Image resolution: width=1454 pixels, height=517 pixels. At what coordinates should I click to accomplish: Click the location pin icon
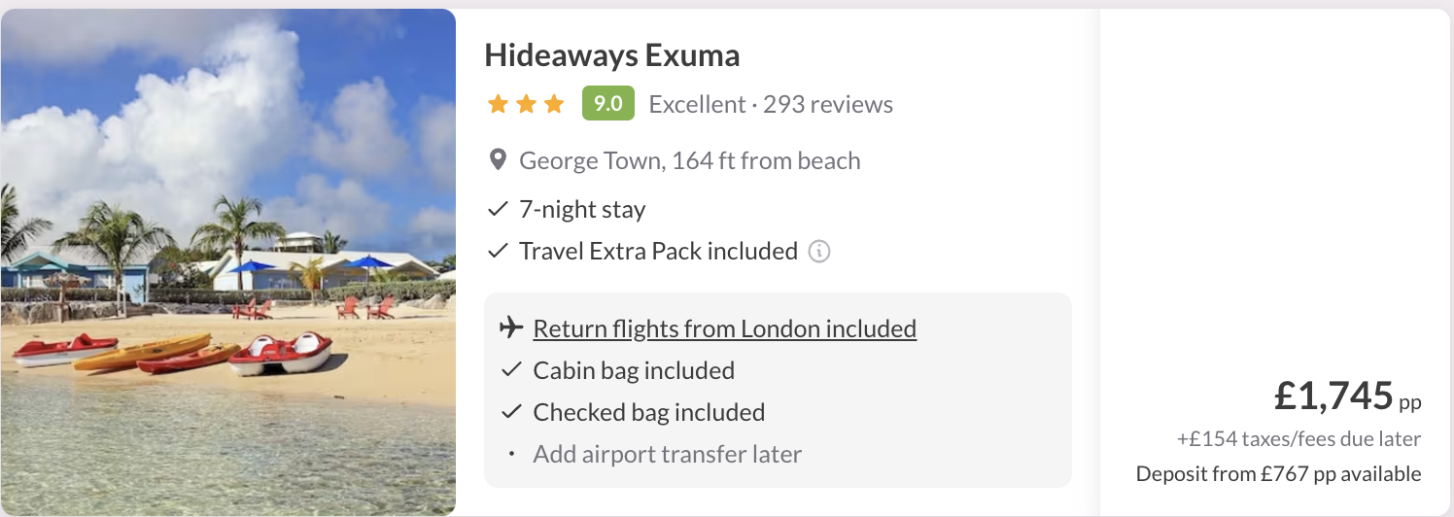point(498,160)
